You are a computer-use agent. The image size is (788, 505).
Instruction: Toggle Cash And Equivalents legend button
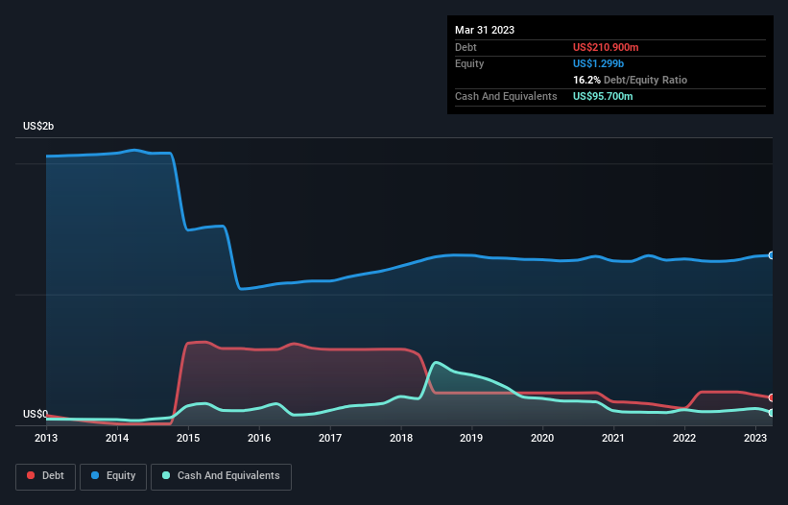pyautogui.click(x=221, y=476)
